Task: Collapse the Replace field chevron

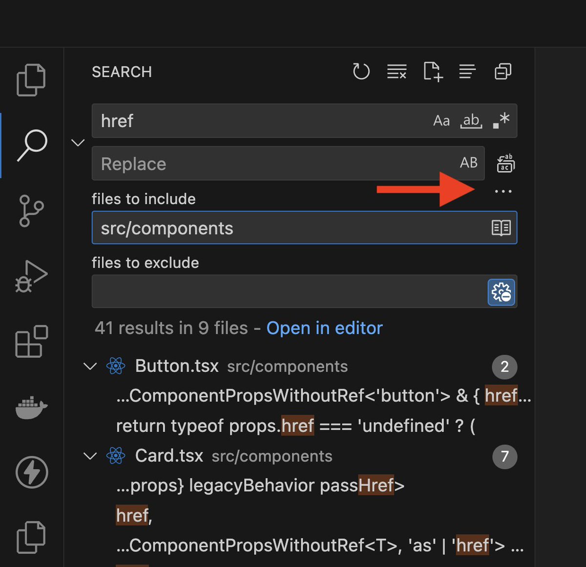Action: pyautogui.click(x=78, y=142)
